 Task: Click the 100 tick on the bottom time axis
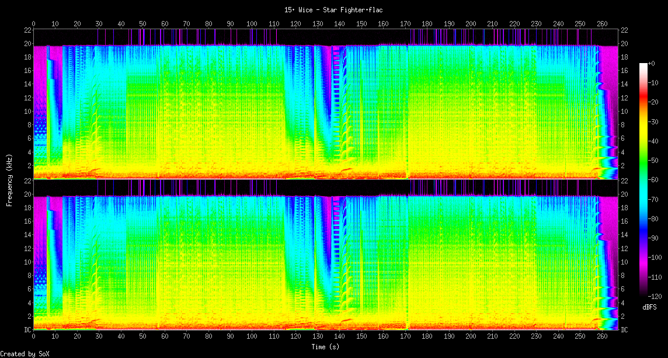tap(252, 336)
